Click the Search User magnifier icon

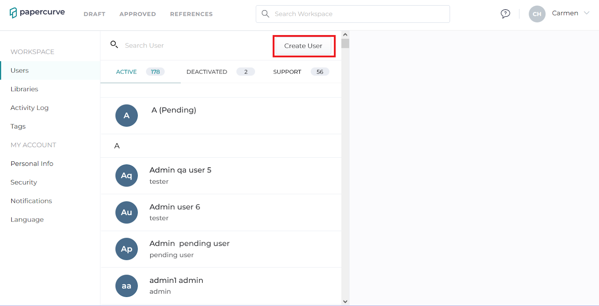click(x=114, y=44)
